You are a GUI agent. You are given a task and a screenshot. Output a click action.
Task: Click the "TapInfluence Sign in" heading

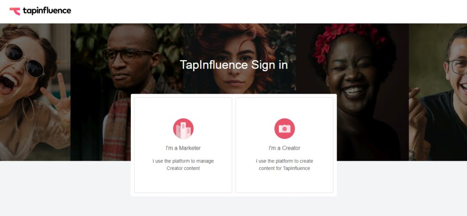(x=234, y=65)
